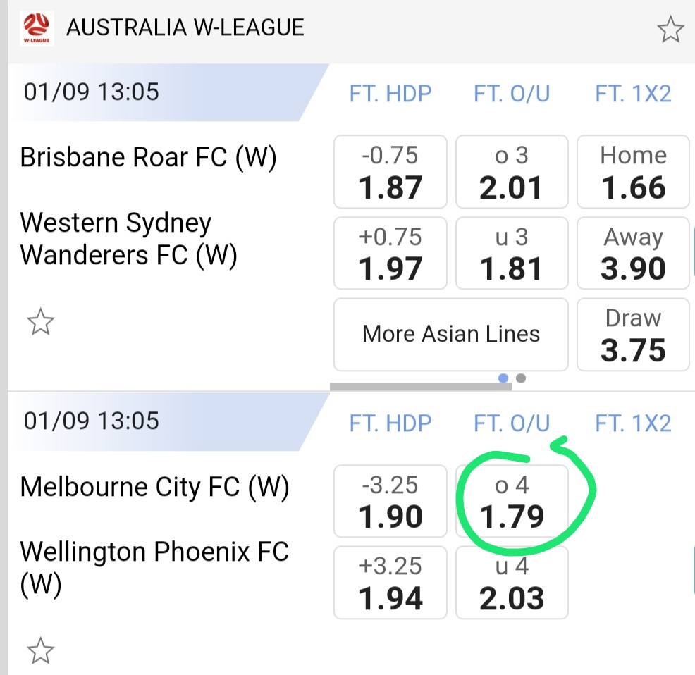Open More Asian Lines
This screenshot has height=675, width=695.
click(x=450, y=334)
